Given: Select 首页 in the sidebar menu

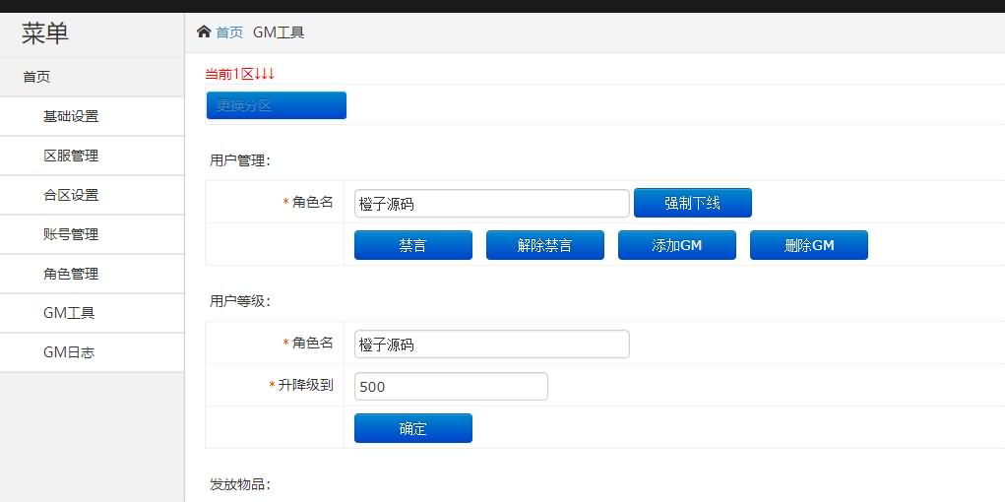Looking at the screenshot, I should [x=36, y=77].
